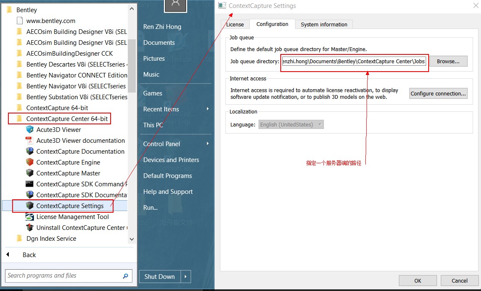Open ContextCapture SDK Documentation icon
This screenshot has height=291, width=481.
click(30, 195)
